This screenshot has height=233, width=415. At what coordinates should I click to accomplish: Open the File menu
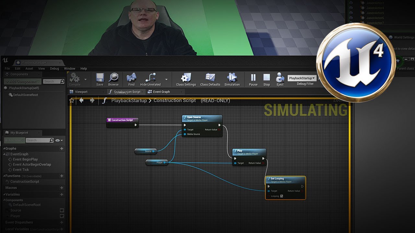tap(7, 69)
